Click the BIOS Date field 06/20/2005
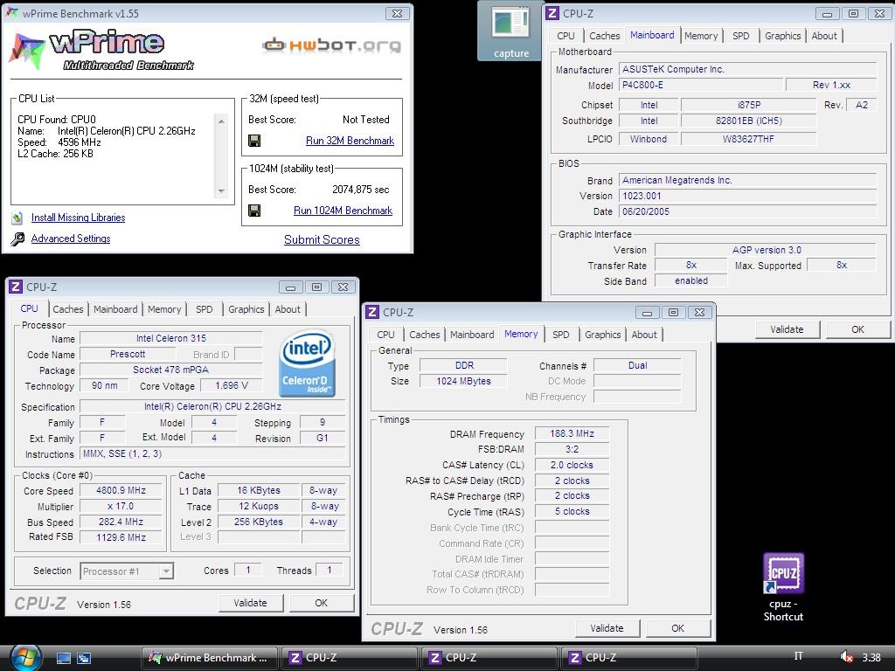The width and height of the screenshot is (895, 671). point(748,211)
